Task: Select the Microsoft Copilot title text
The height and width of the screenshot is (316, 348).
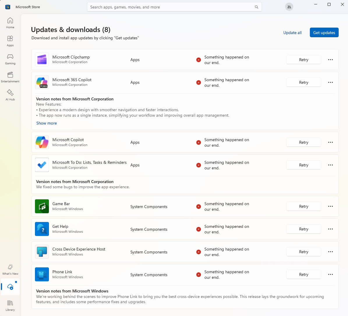Action: 68,140
